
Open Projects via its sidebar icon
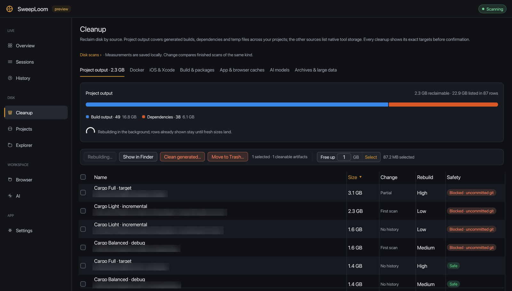point(10,129)
